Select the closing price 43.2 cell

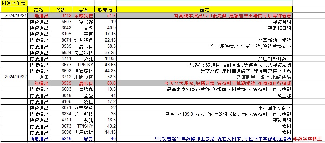tap(105, 127)
